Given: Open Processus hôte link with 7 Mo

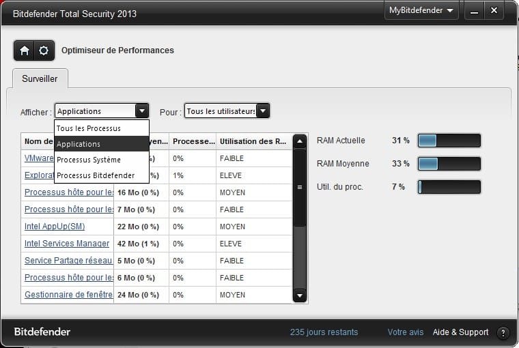Looking at the screenshot, I should click(69, 209).
